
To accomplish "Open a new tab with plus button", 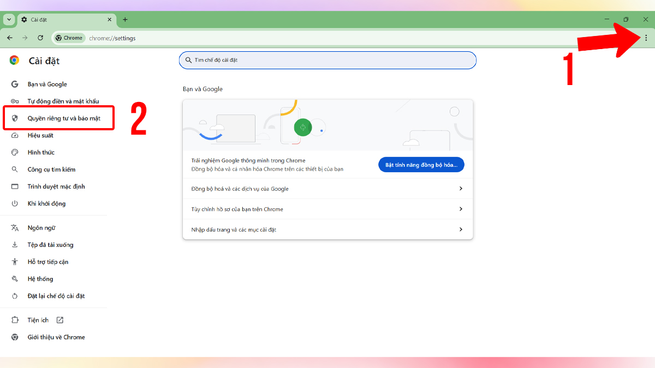I will [x=125, y=20].
